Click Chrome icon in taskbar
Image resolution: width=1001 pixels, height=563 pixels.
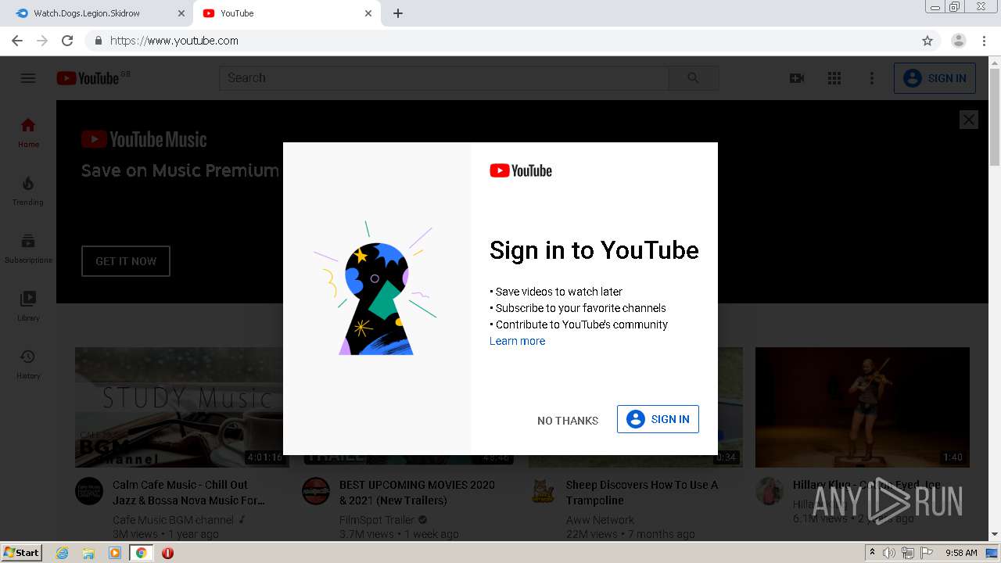click(x=141, y=553)
